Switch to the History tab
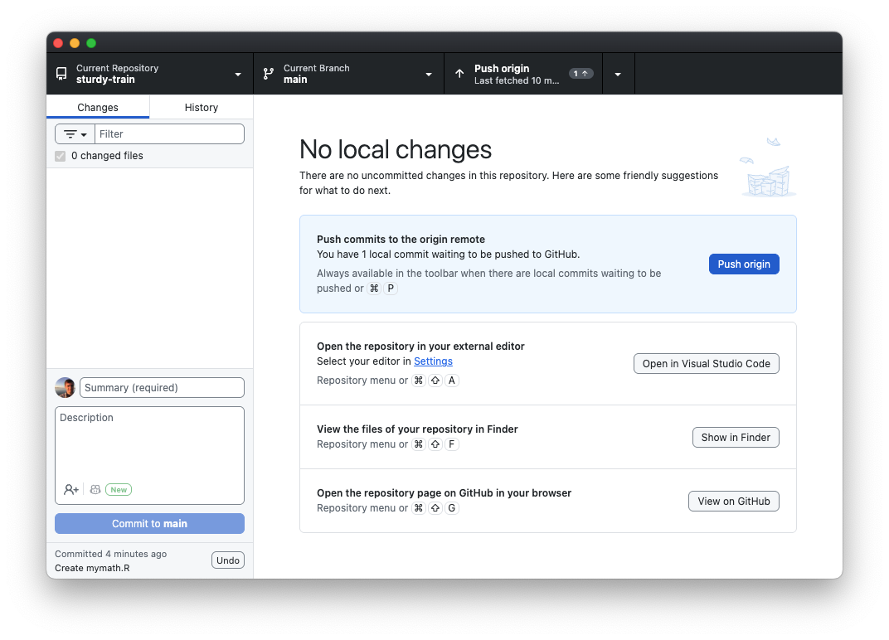The height and width of the screenshot is (640, 889). click(x=202, y=107)
